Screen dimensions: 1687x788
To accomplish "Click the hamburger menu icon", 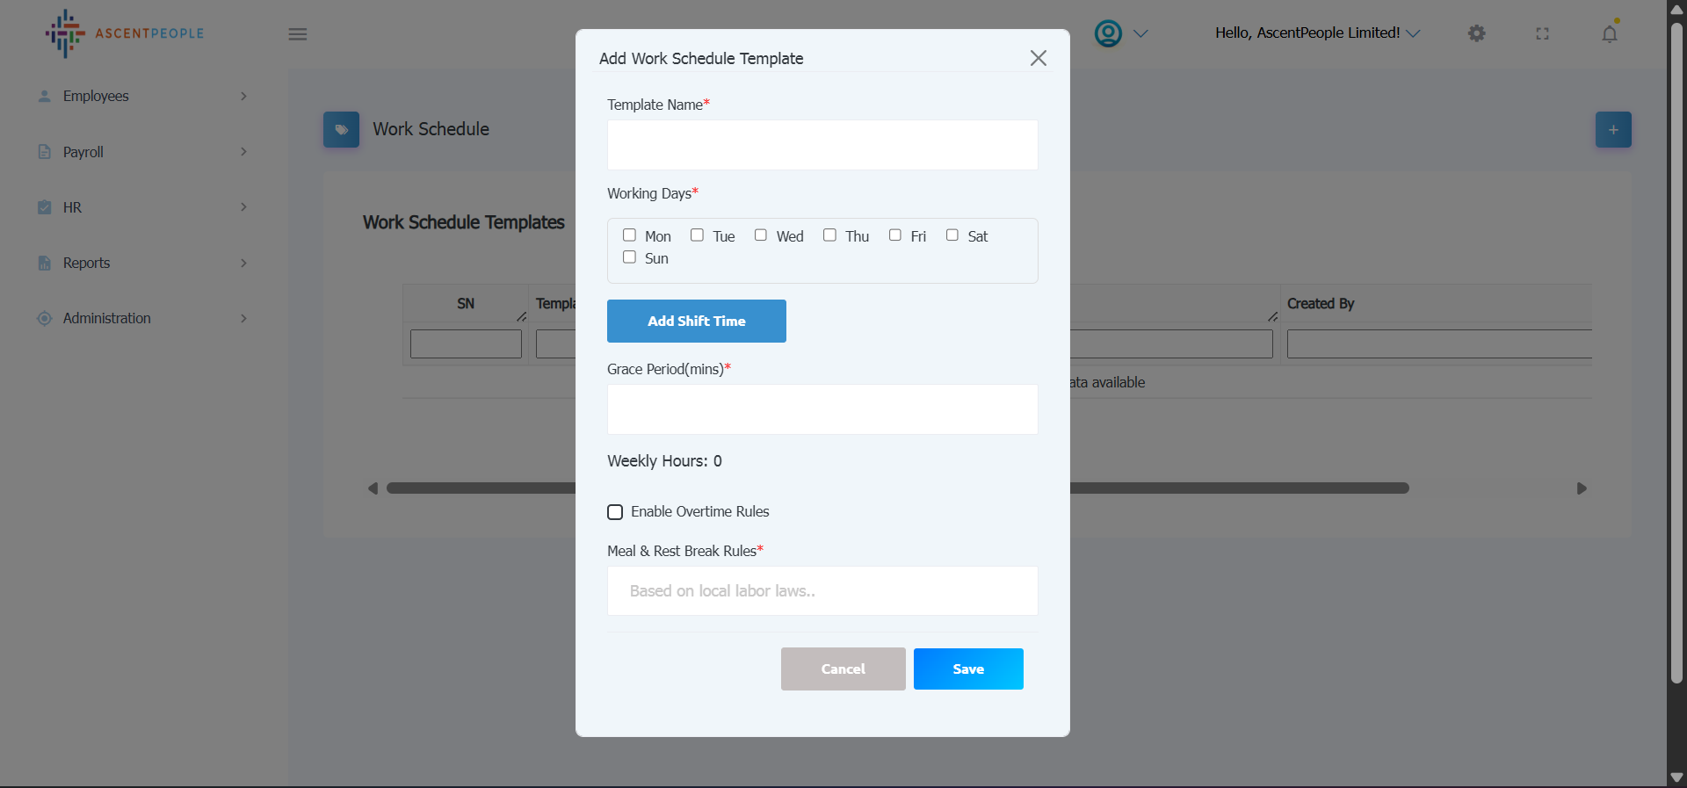I will tap(298, 34).
